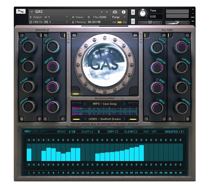The image size is (210, 188).
Task: Click the sample ATTCK knob
Action: 53,46
